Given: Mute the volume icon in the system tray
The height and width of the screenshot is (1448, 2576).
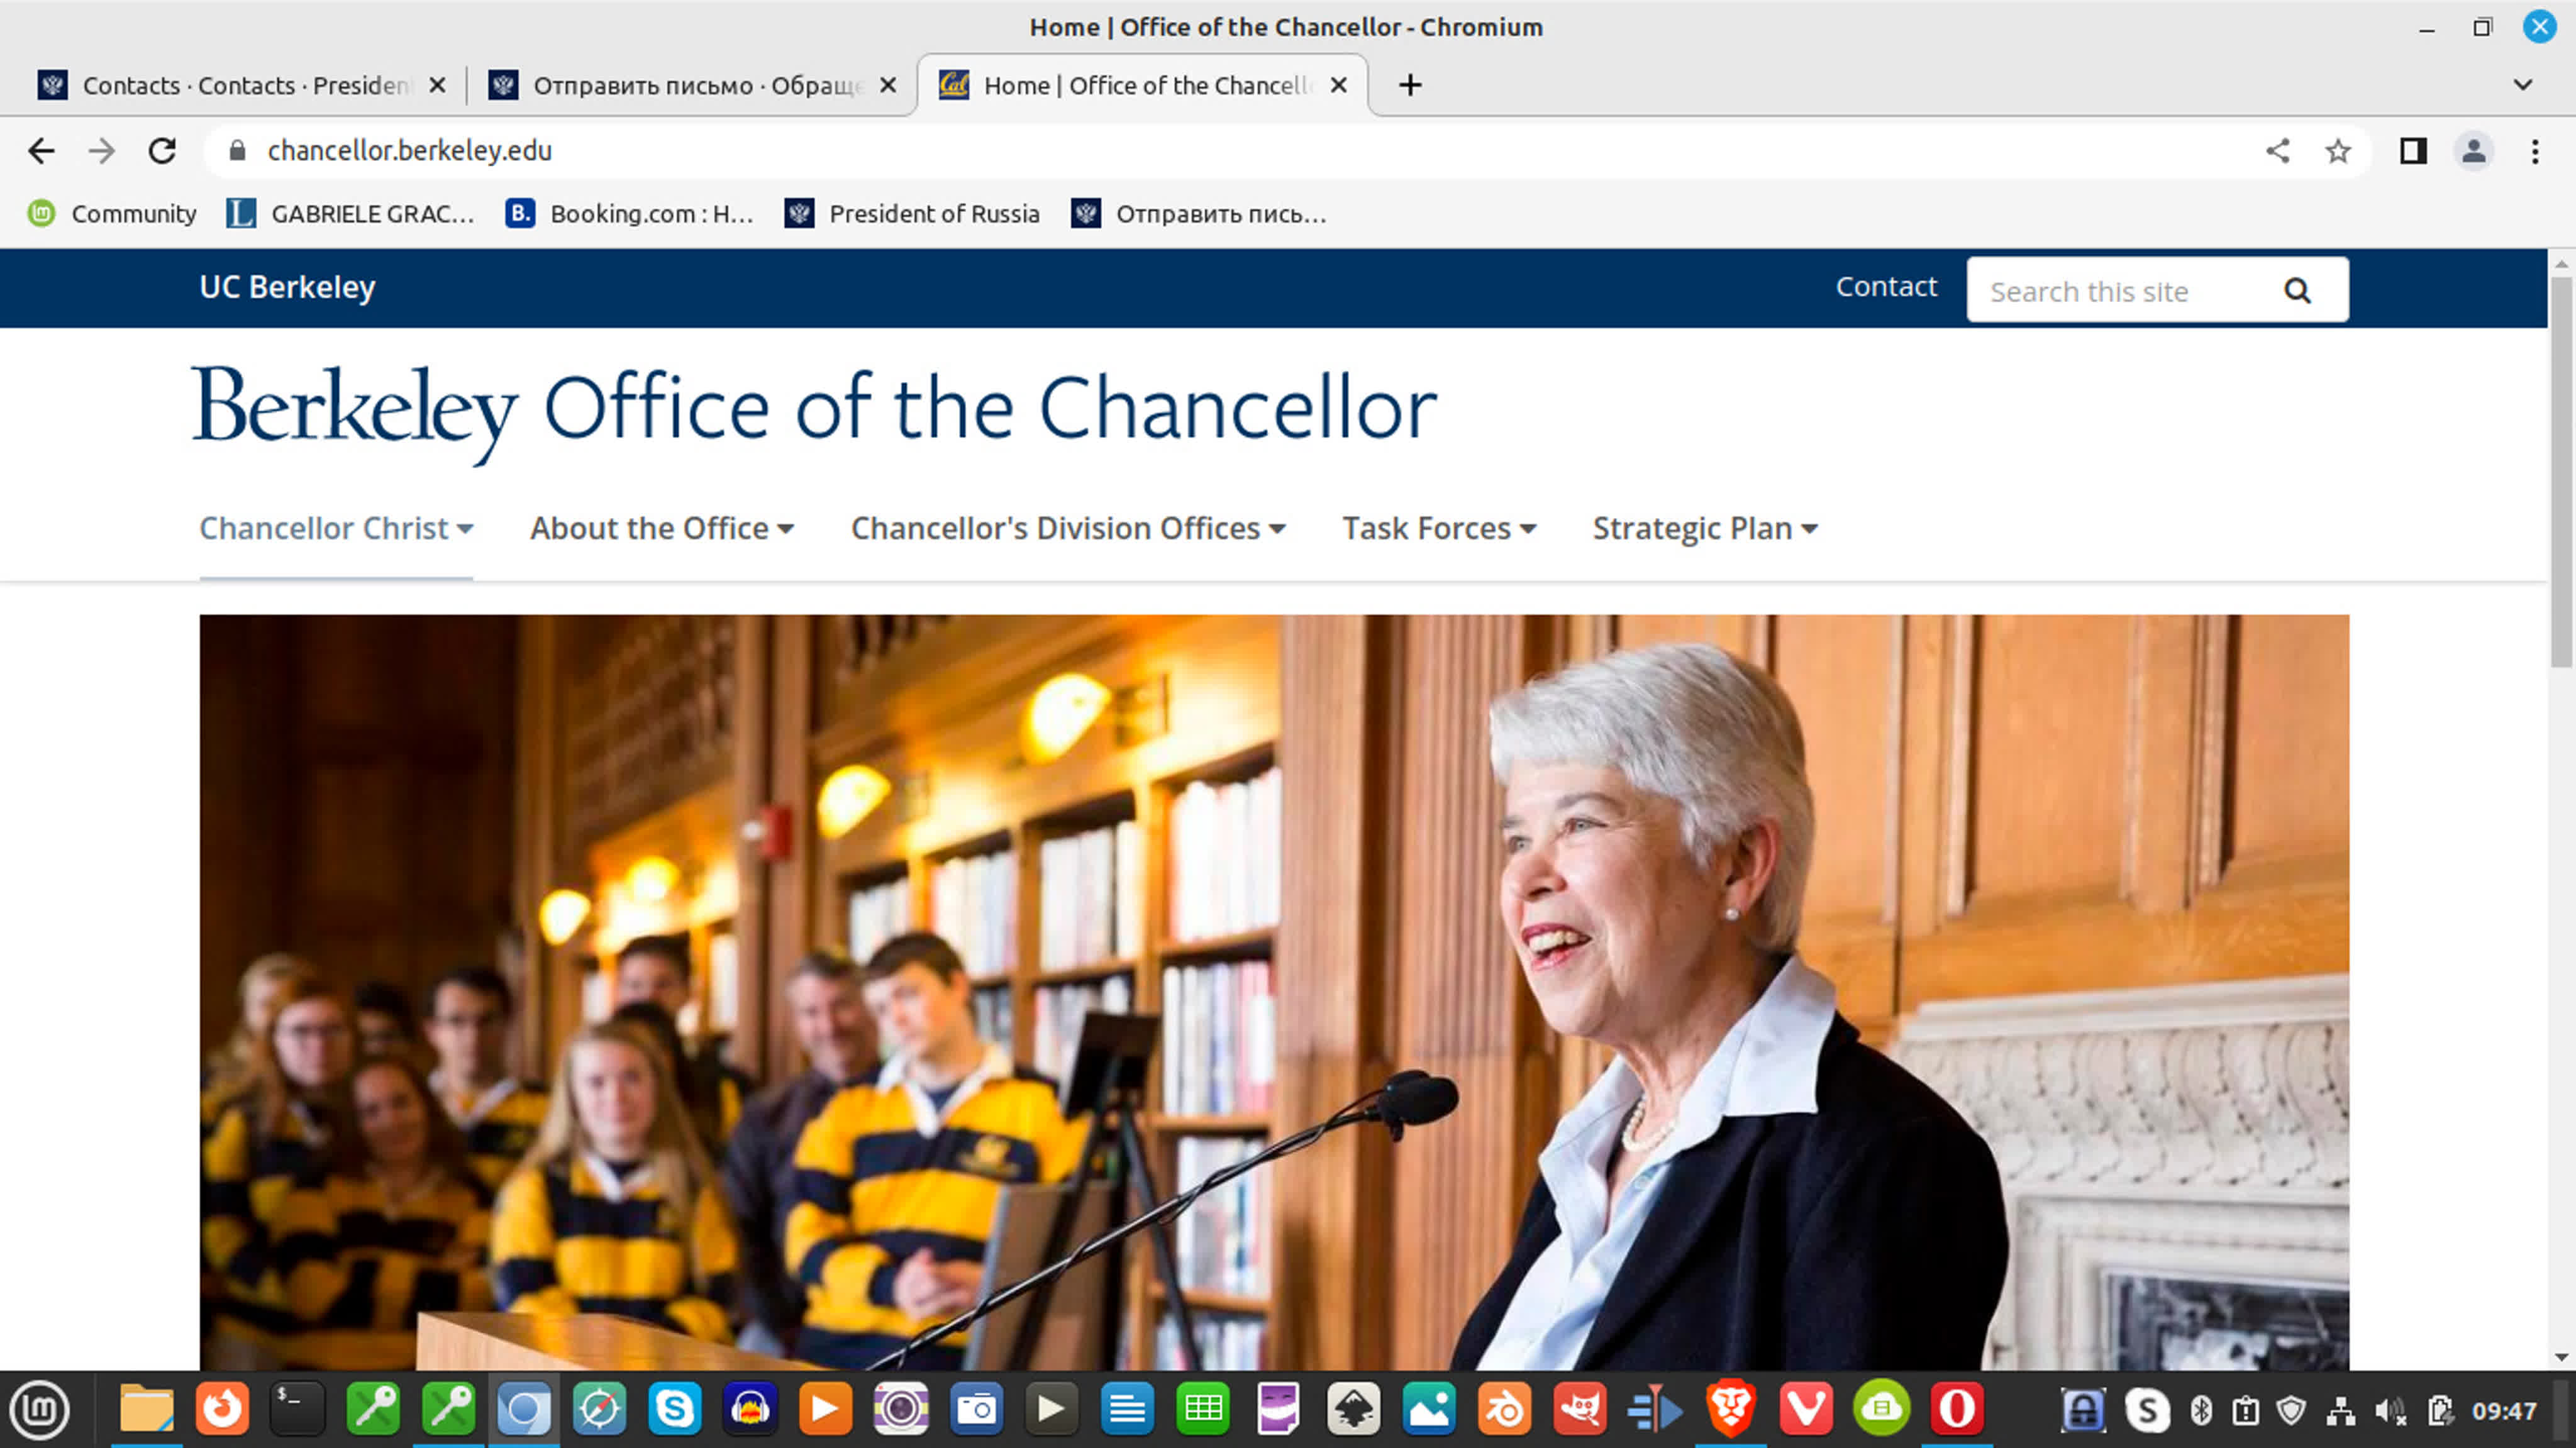Looking at the screenshot, I should [x=2390, y=1411].
